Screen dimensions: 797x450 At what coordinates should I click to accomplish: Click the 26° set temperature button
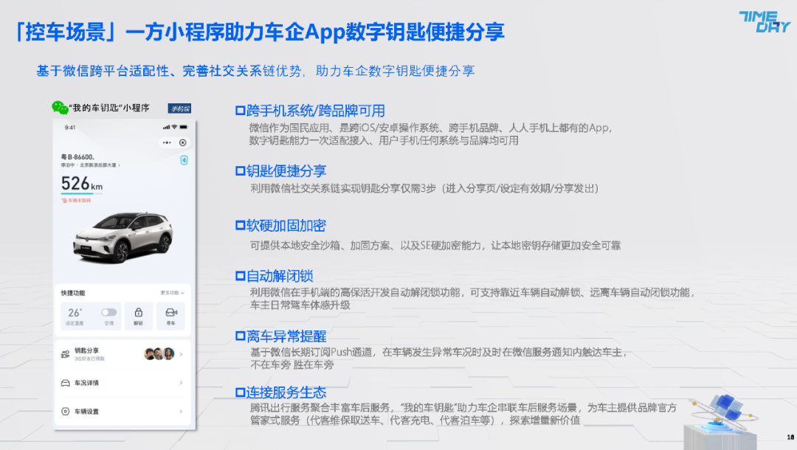click(75, 314)
